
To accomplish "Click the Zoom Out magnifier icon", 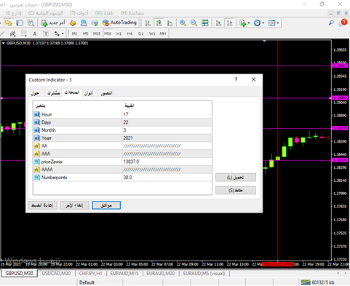I will (x=194, y=23).
